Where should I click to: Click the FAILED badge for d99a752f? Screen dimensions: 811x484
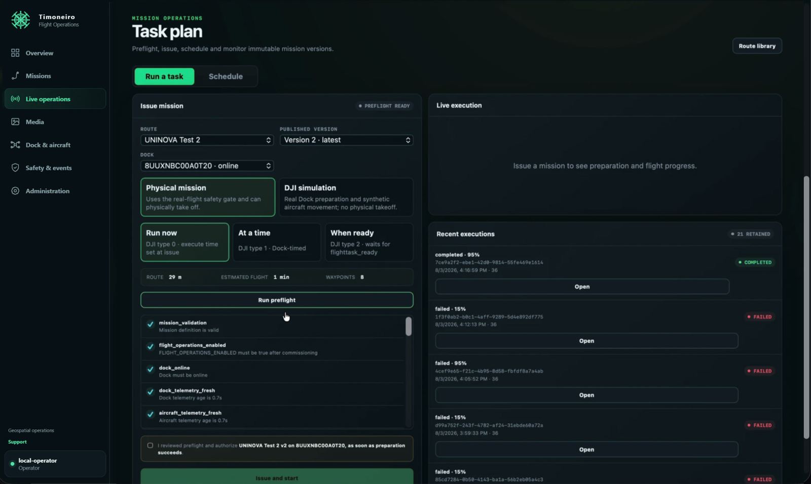point(759,425)
